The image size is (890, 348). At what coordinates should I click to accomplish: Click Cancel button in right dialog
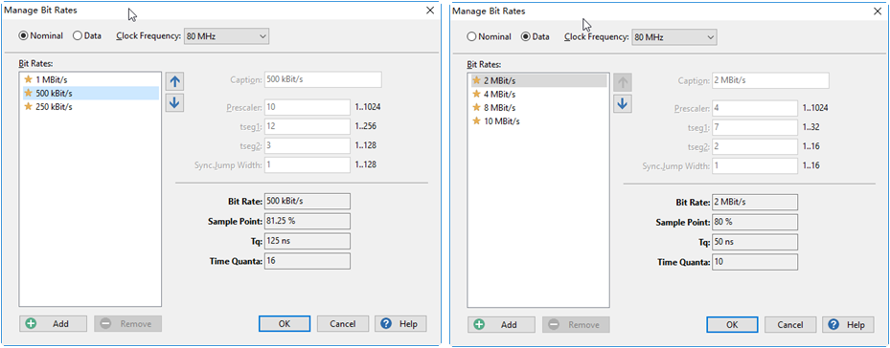(790, 324)
